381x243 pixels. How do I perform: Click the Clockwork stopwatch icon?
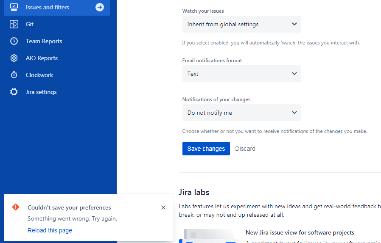[x=14, y=75]
